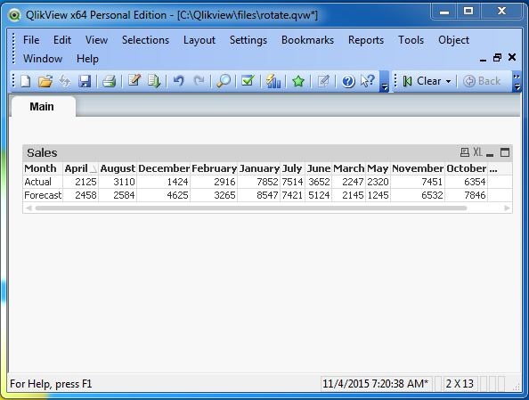Open the Help menu
Image resolution: width=529 pixels, height=400 pixels.
pos(87,59)
